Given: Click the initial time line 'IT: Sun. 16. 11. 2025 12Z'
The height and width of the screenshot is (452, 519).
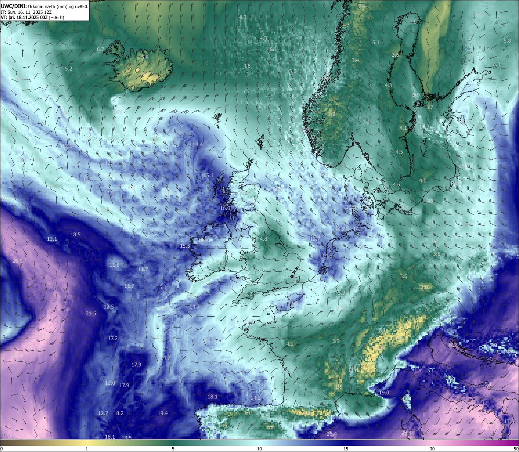Looking at the screenshot, I should 26,12.
